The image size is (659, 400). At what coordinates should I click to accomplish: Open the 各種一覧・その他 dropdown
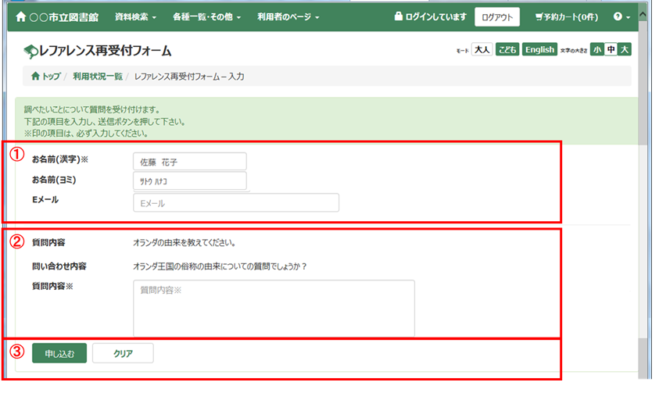[206, 16]
